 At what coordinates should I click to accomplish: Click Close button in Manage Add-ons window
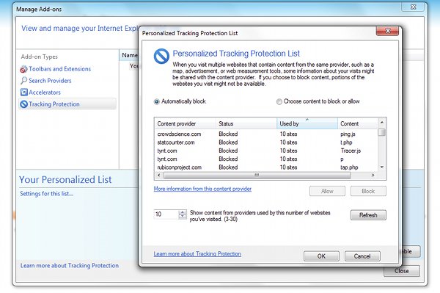(402, 271)
